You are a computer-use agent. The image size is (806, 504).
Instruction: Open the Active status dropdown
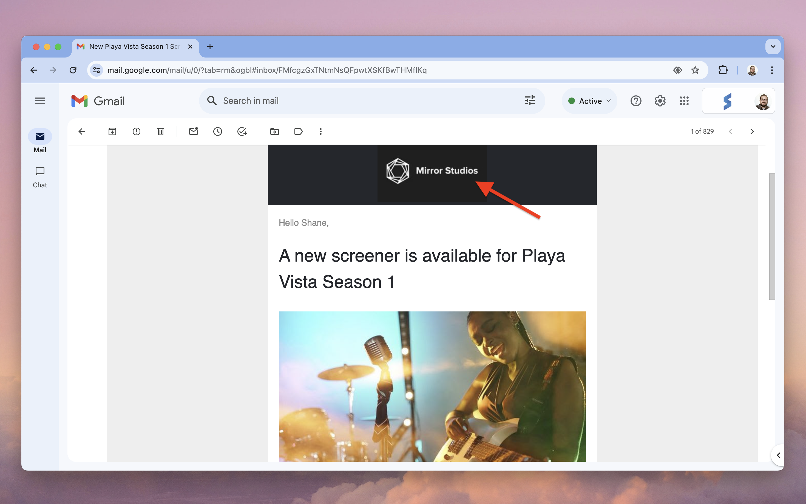pos(589,101)
